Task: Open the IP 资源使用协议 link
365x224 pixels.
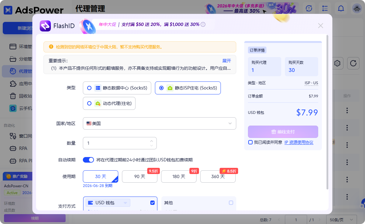Action: click(x=299, y=142)
